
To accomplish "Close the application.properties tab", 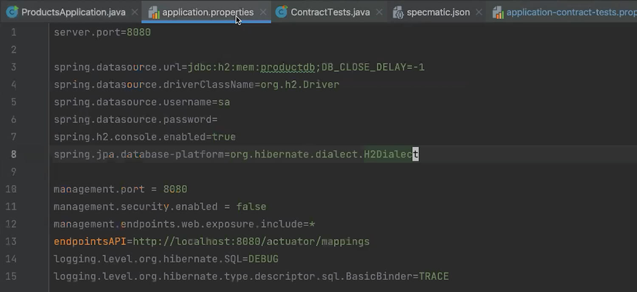I will tap(263, 12).
